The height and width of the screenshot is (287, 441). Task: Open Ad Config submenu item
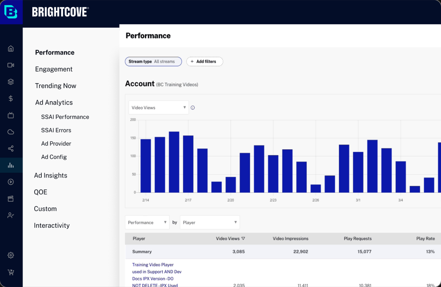pyautogui.click(x=54, y=157)
